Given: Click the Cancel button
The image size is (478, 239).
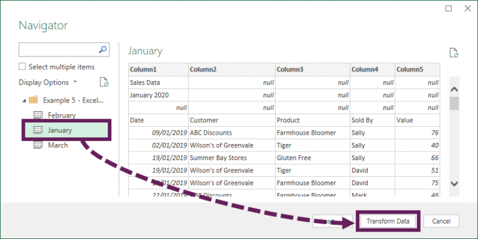Looking at the screenshot, I should click(x=441, y=221).
